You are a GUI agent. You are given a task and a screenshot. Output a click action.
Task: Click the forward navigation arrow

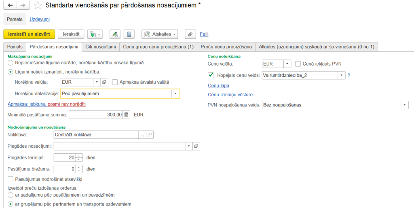click(23, 5)
